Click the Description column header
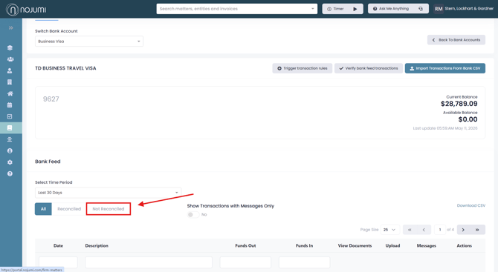 (x=97, y=246)
